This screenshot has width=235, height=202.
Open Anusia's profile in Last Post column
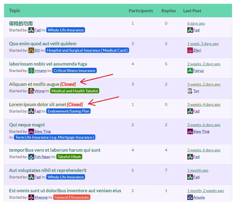[199, 197]
